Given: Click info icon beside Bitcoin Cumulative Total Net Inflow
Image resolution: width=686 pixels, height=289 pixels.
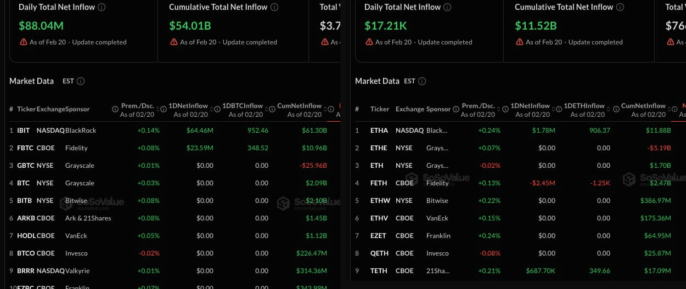Looking at the screenshot, I should 274,8.
